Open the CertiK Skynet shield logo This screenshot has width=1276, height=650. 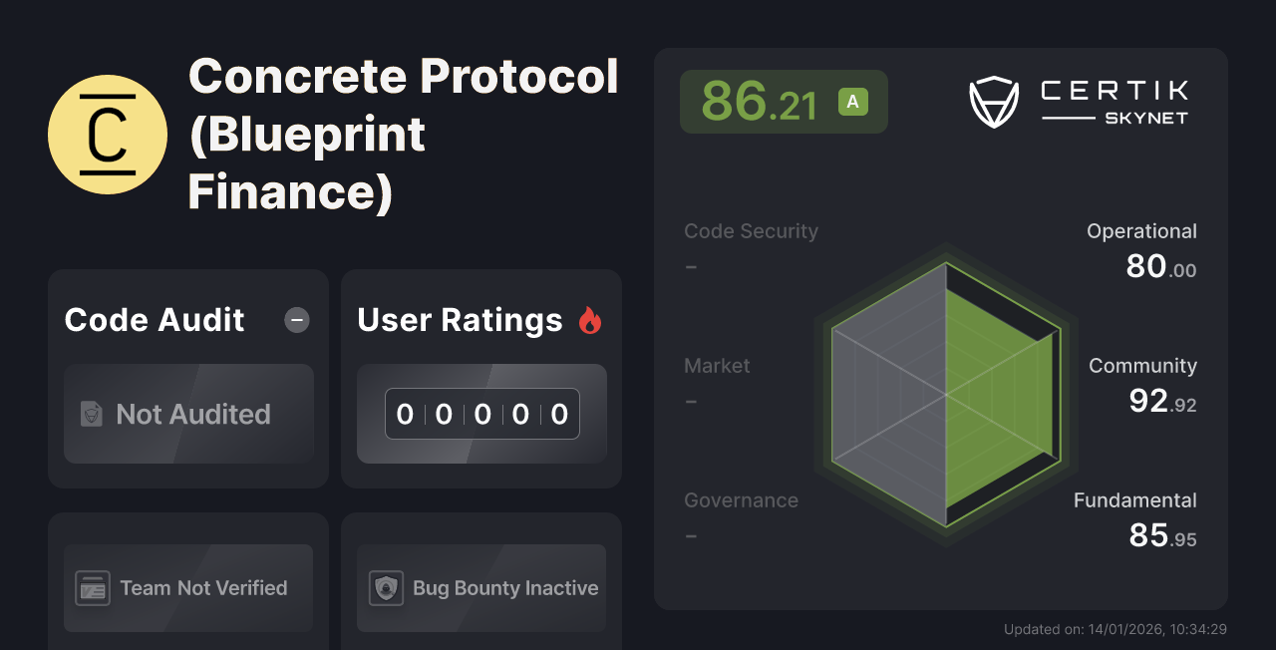pyautogui.click(x=993, y=100)
